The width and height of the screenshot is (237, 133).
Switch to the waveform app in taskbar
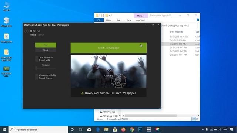pos(149,130)
